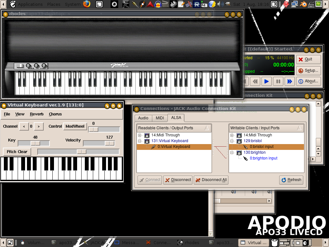Open Applications menu in top panel
The width and height of the screenshot is (329, 247).
tap(30, 4)
